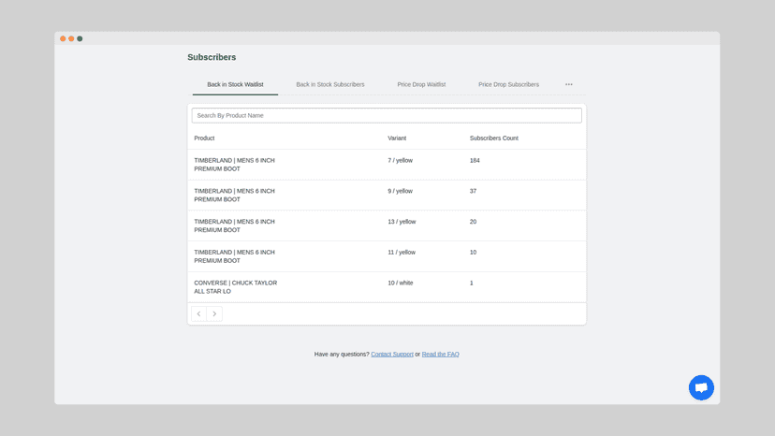Open the chat support bubble icon
Viewport: 775px width, 436px height.
[701, 387]
